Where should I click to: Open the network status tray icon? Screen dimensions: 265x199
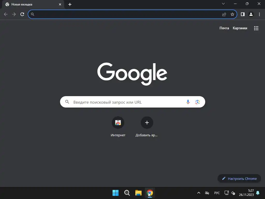(226, 193)
